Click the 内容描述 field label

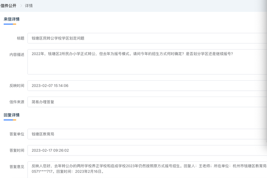17,54
